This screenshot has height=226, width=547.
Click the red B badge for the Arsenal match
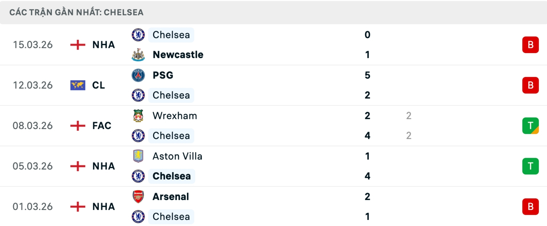[530, 206]
